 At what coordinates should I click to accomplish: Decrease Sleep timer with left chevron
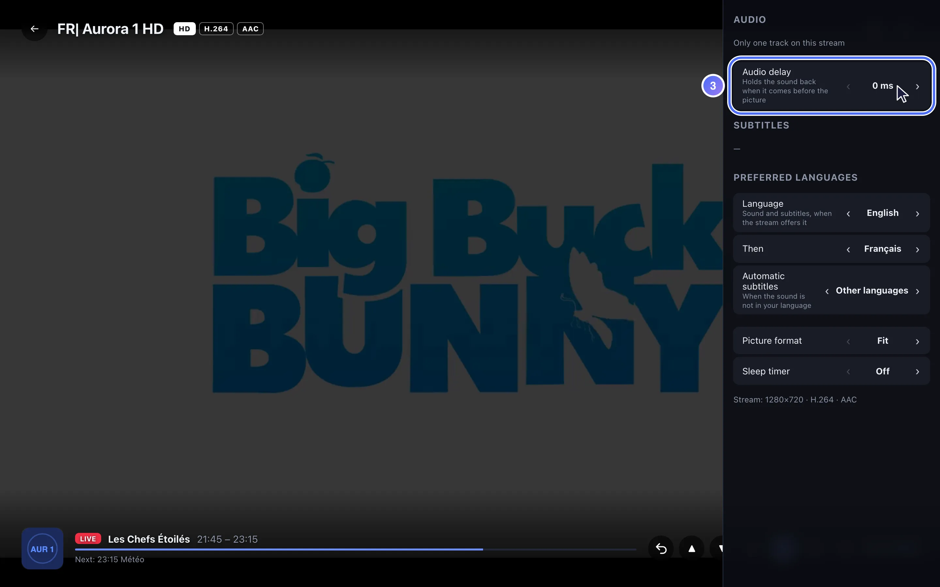point(848,371)
